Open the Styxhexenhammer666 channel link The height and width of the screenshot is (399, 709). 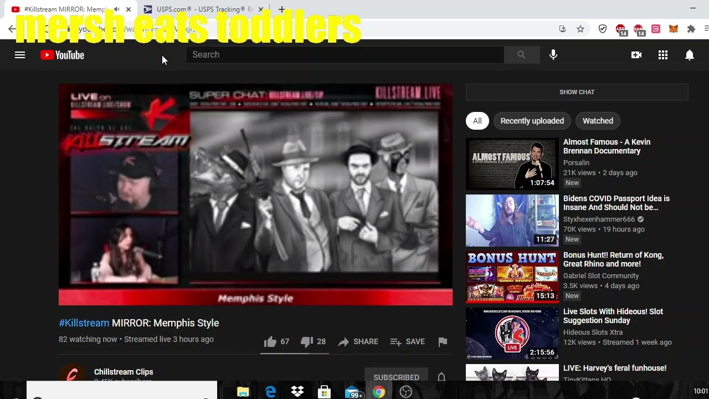point(599,219)
